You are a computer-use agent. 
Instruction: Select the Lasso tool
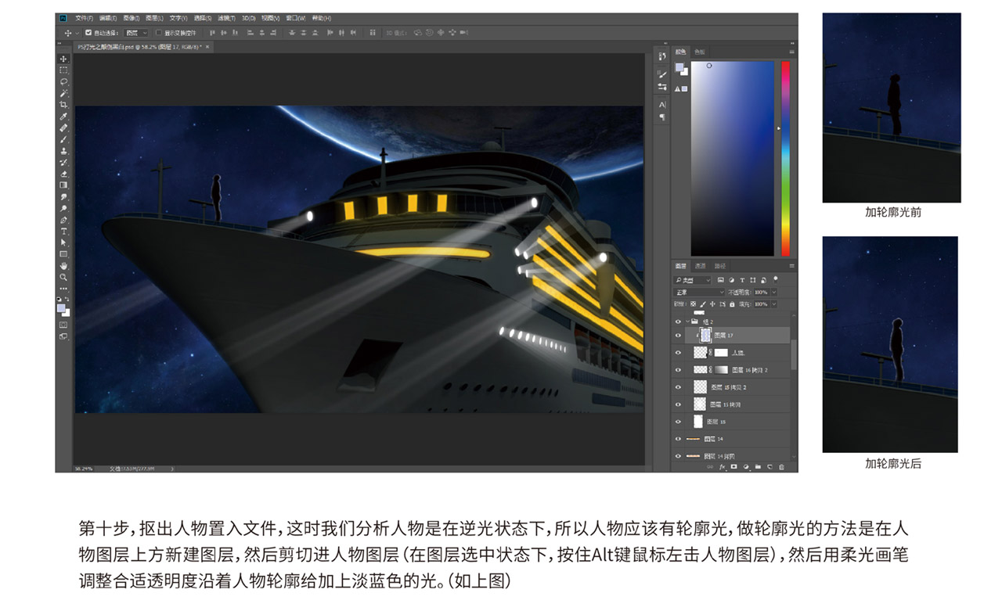pyautogui.click(x=63, y=81)
